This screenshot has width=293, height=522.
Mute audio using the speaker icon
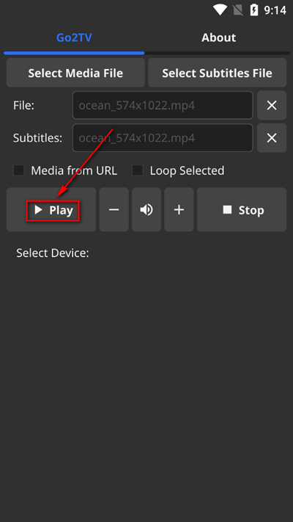click(x=146, y=209)
